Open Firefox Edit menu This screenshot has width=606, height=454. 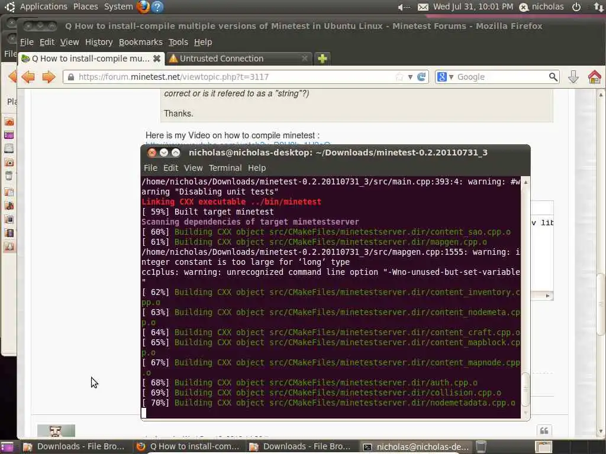[x=47, y=42]
